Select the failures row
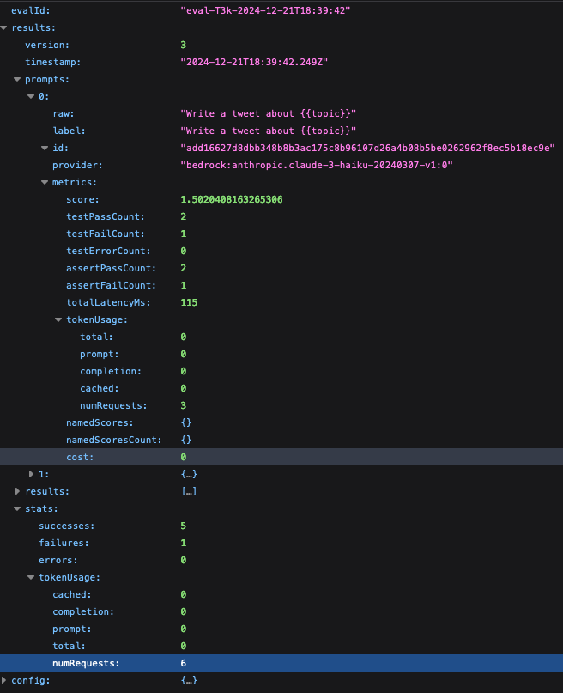The height and width of the screenshot is (693, 563). tap(281, 544)
